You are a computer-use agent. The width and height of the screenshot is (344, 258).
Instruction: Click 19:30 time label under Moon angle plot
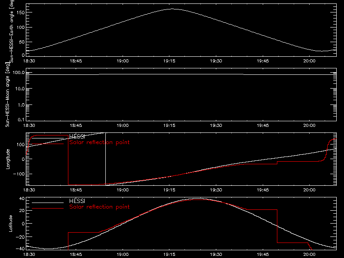tap(216, 125)
